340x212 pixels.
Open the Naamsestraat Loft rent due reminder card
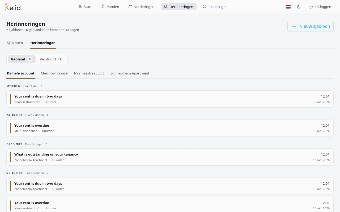click(170, 99)
